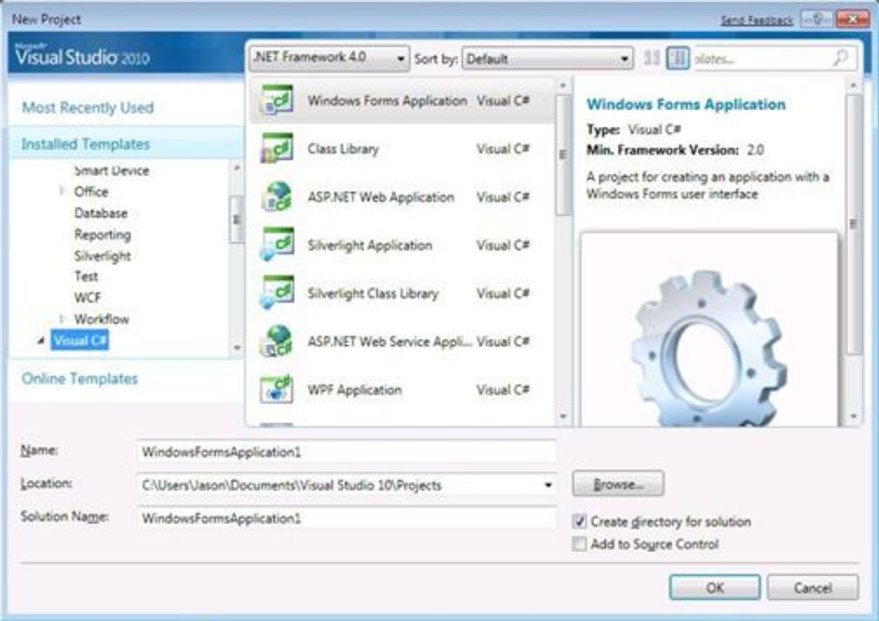879x621 pixels.
Task: Click the template list scrollbar thumb
Action: (x=563, y=155)
